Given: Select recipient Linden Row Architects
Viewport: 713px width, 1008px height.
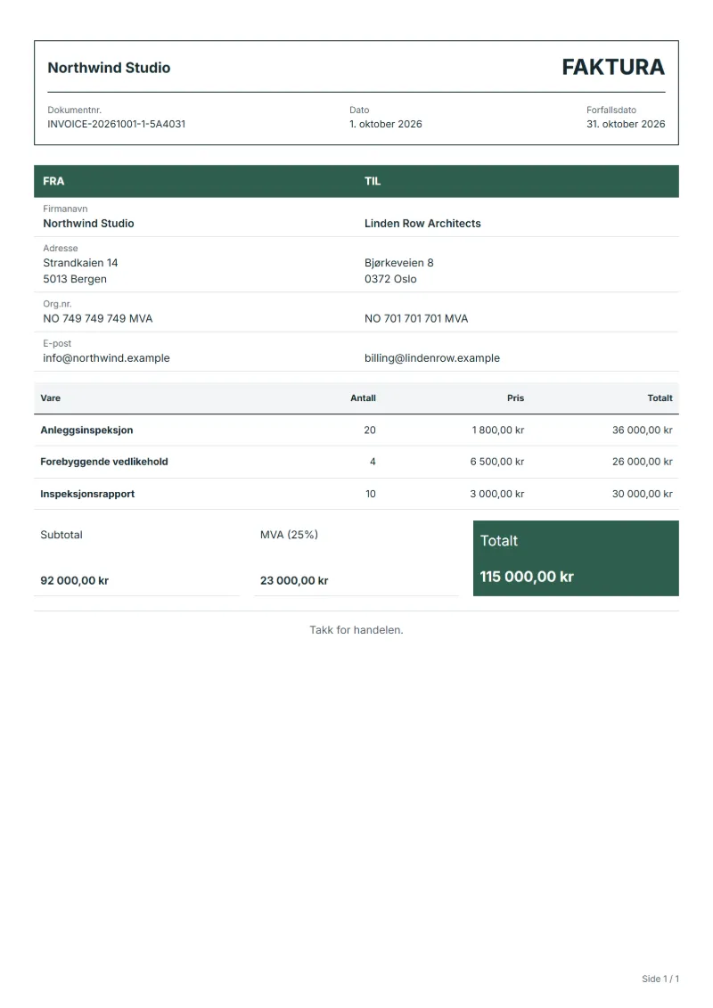Looking at the screenshot, I should coord(422,223).
